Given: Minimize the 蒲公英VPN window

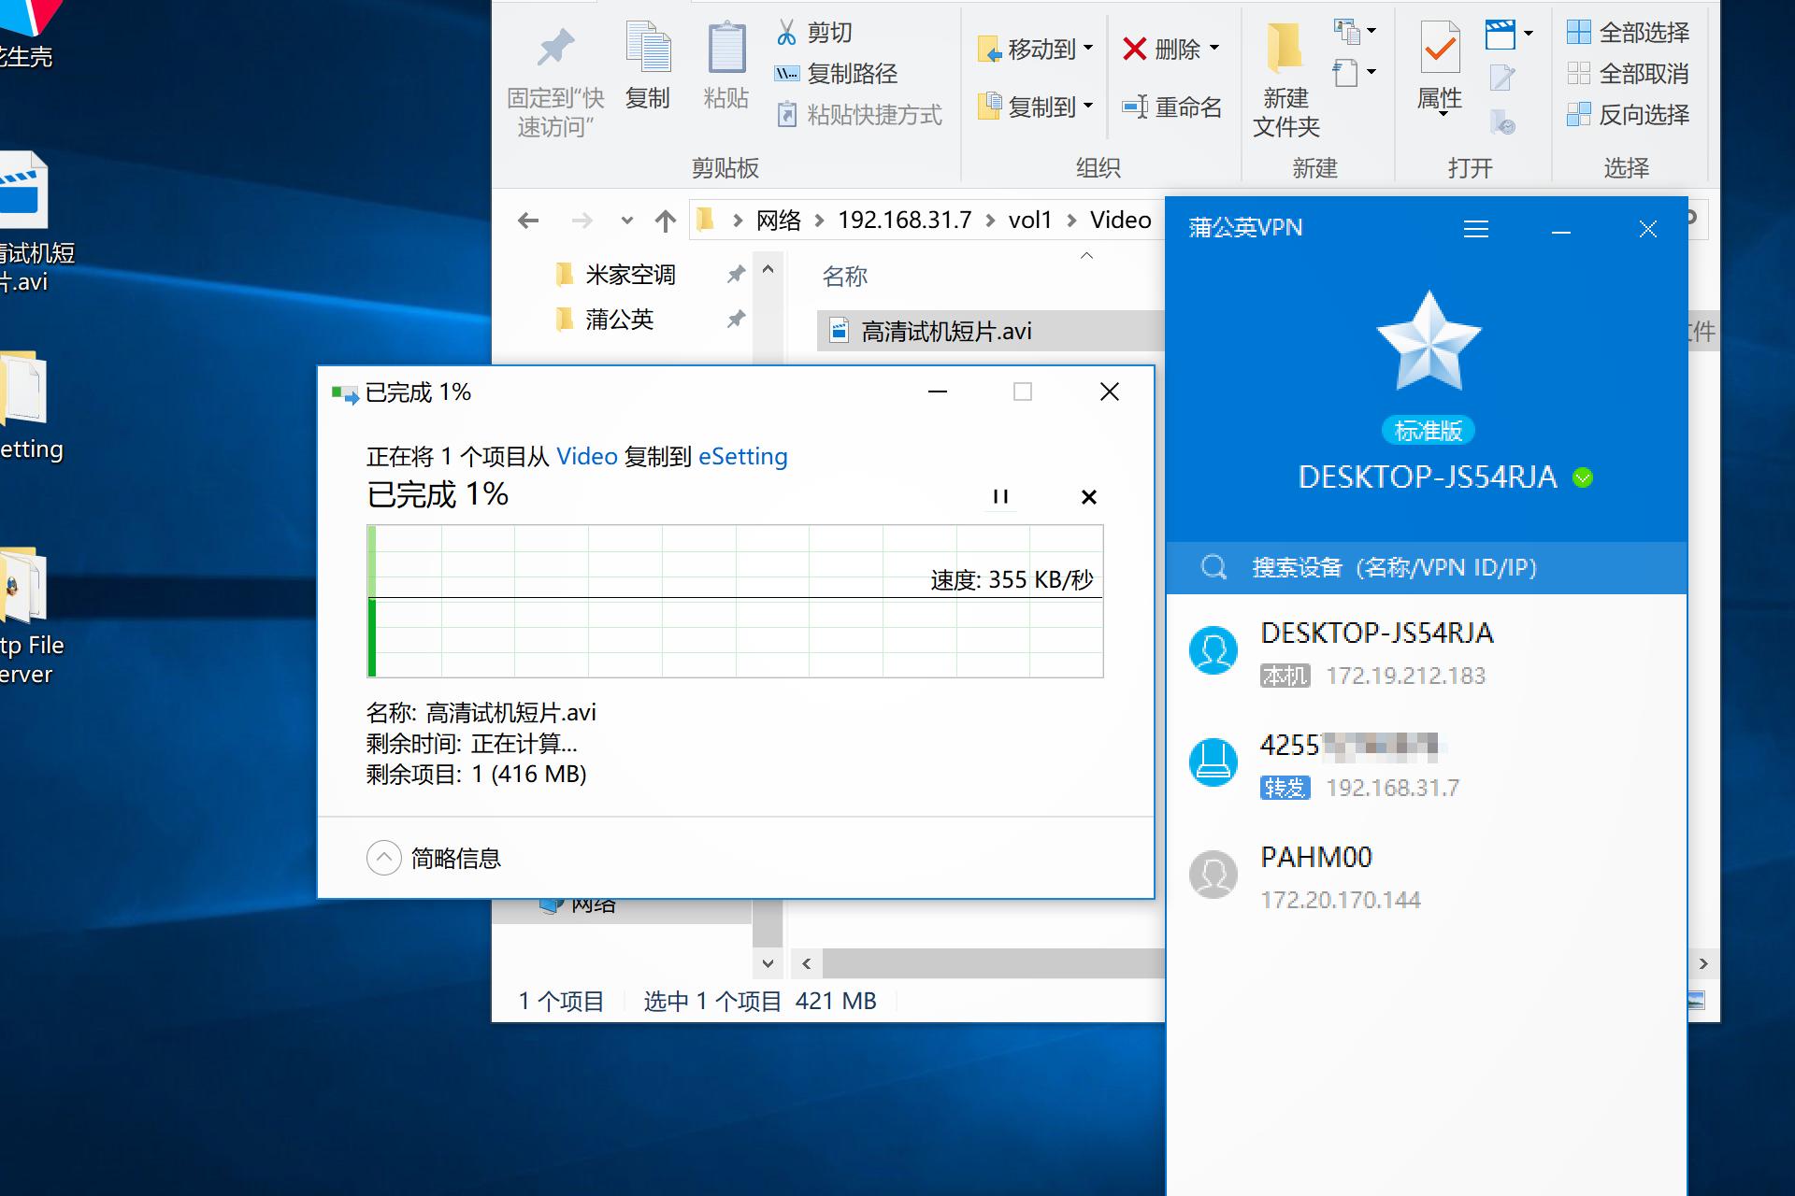Looking at the screenshot, I should point(1560,231).
